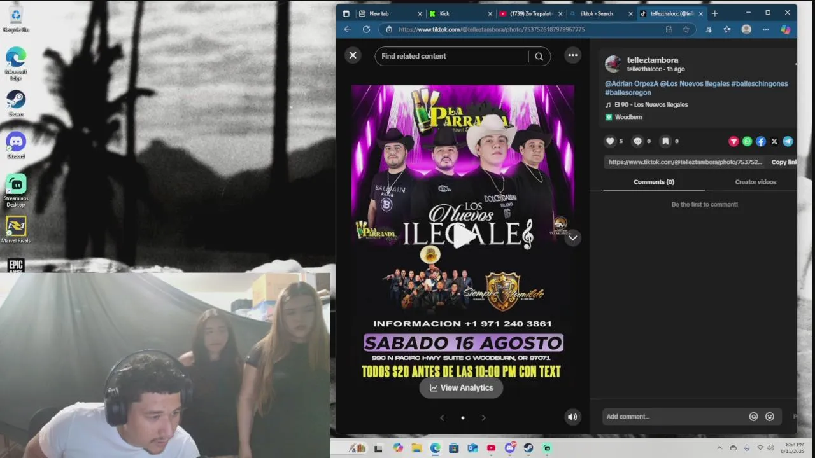Go to next photo with right arrow
Screen dimensions: 815x458
pos(483,417)
